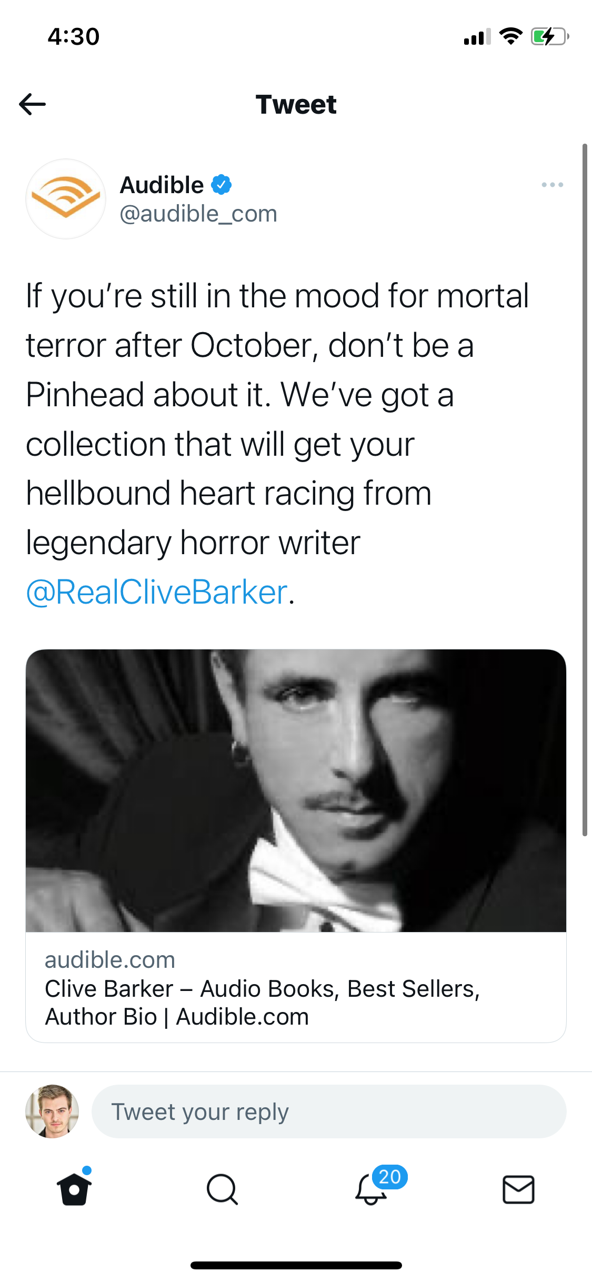
Task: Open the Search tab magnifier icon
Action: pyautogui.click(x=222, y=1189)
